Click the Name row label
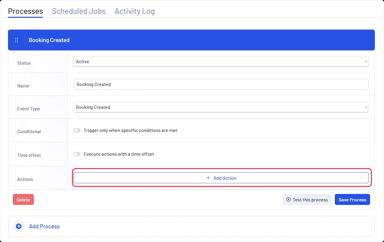The width and height of the screenshot is (384, 242). (x=23, y=86)
